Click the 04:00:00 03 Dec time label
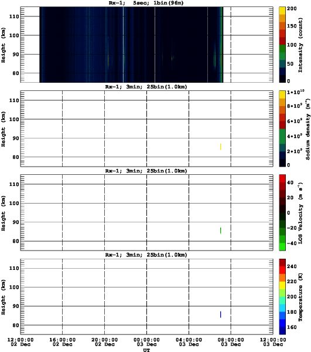311x352 pixels. (x=189, y=342)
